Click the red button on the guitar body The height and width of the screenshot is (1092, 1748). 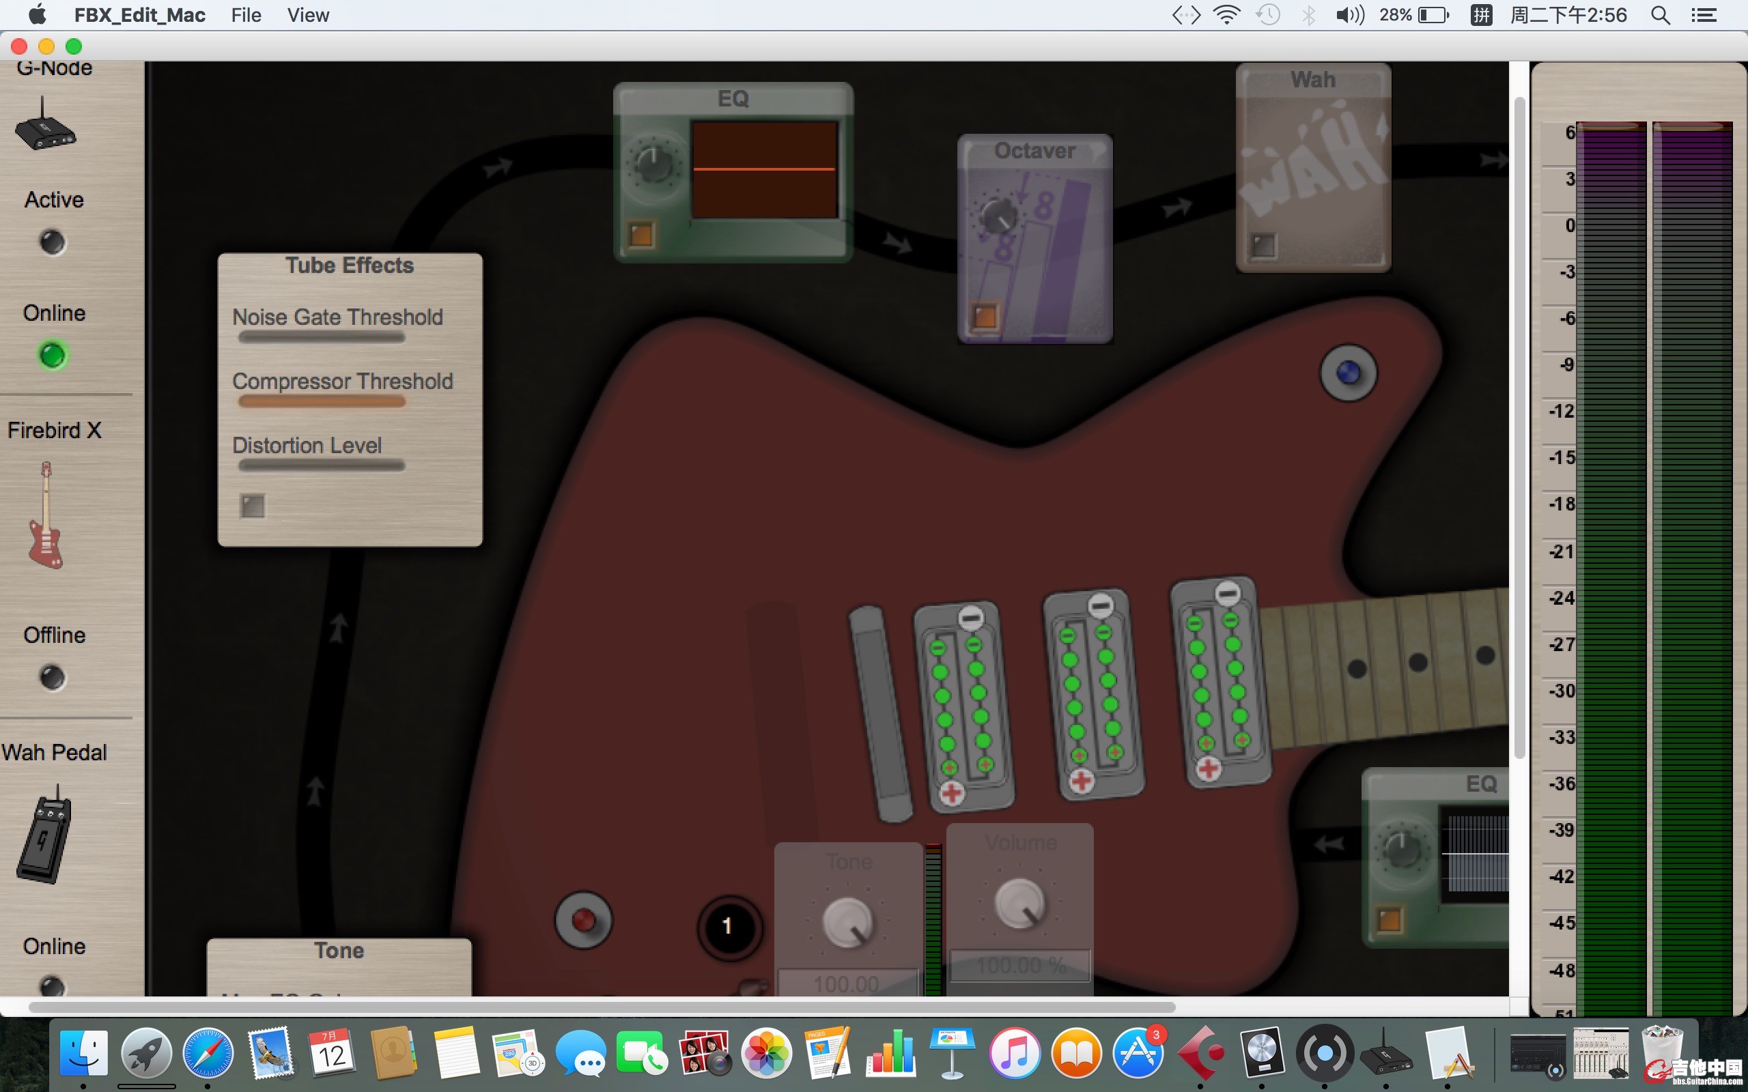point(584,920)
